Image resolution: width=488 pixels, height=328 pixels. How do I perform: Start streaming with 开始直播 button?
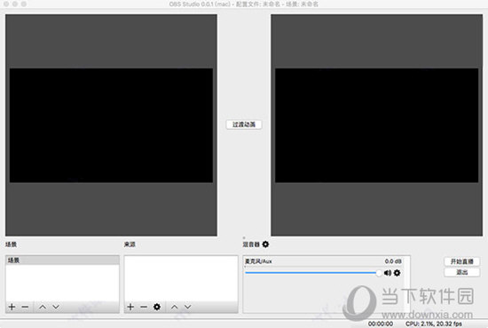(462, 261)
